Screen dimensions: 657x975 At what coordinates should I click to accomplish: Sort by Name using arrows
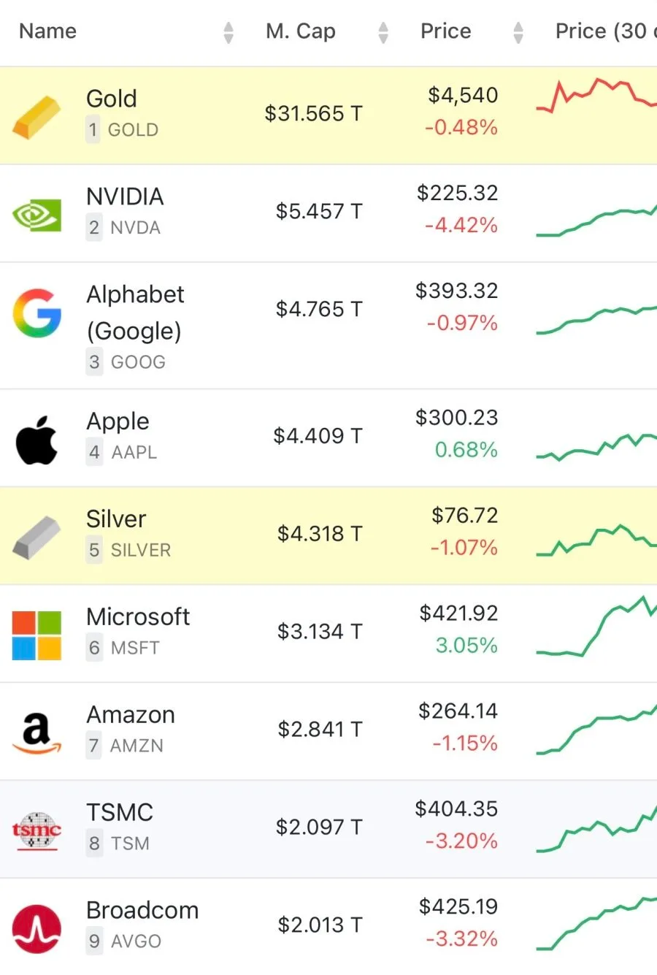[x=228, y=32]
